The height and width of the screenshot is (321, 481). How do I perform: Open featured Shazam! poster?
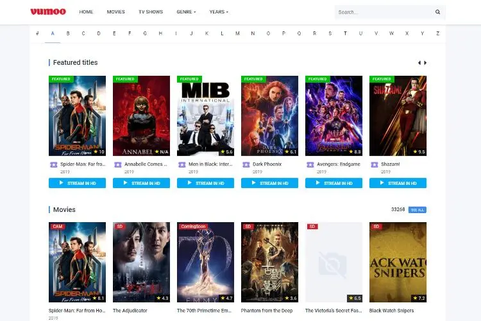click(398, 116)
